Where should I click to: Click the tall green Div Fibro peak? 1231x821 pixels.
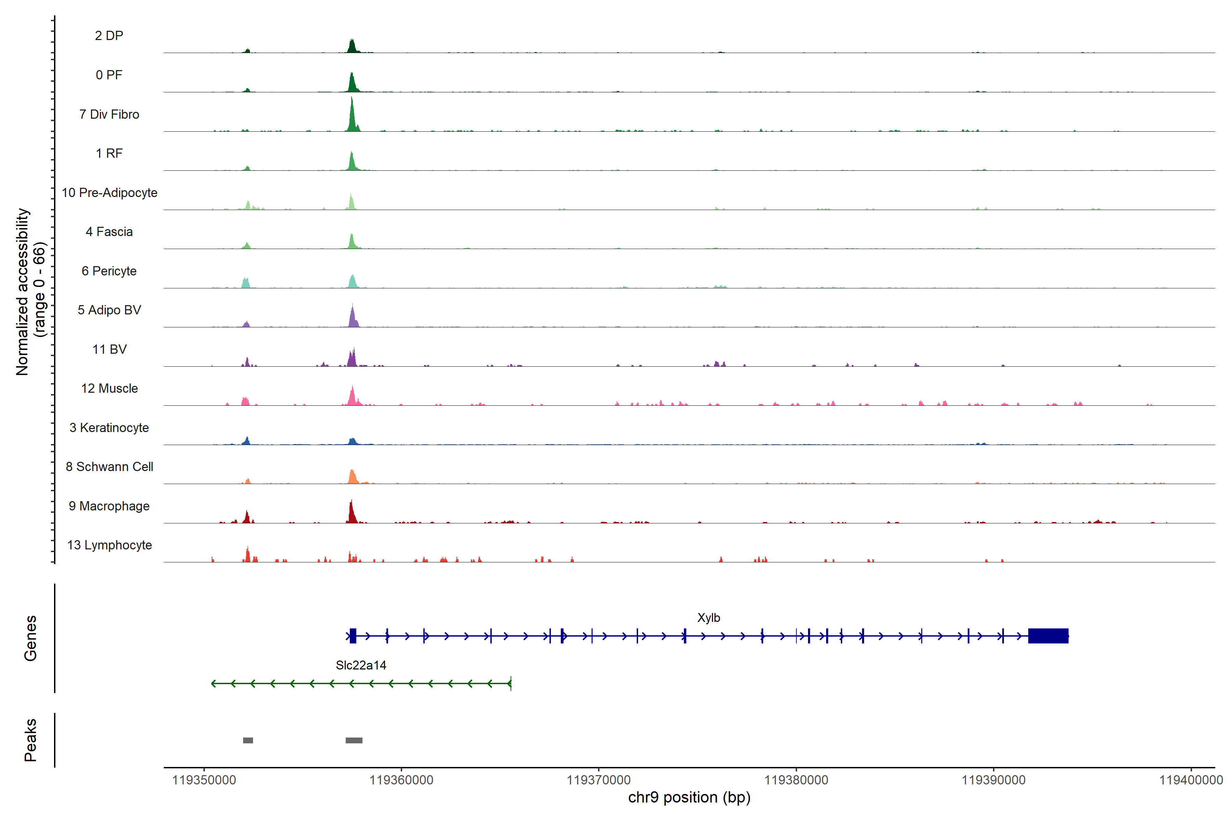coord(352,118)
